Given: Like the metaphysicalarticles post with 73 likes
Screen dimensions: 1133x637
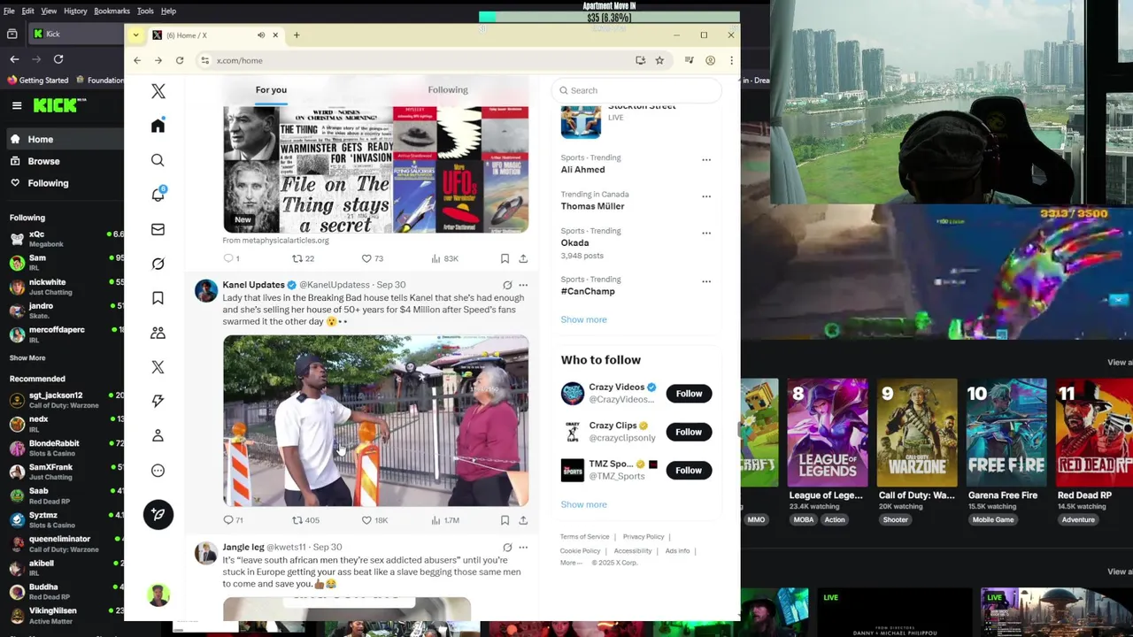Looking at the screenshot, I should (372, 258).
